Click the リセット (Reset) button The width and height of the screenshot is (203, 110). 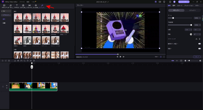pos(197,56)
